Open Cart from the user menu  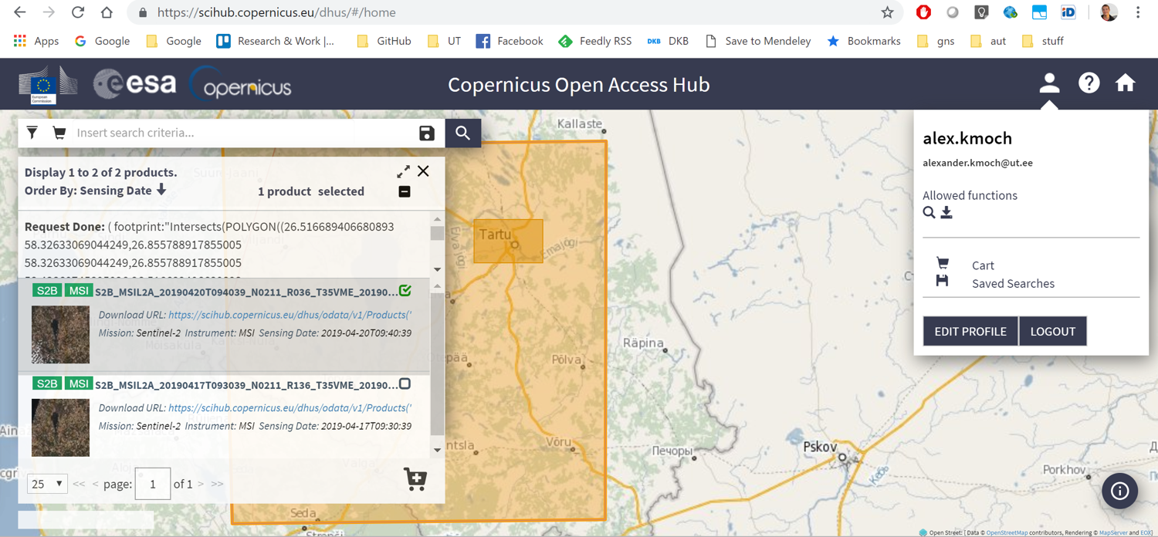pos(983,265)
